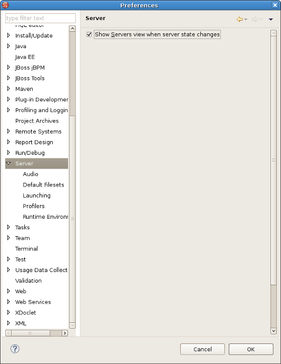
Task: Select the Java EE preference page
Action: (x=25, y=57)
